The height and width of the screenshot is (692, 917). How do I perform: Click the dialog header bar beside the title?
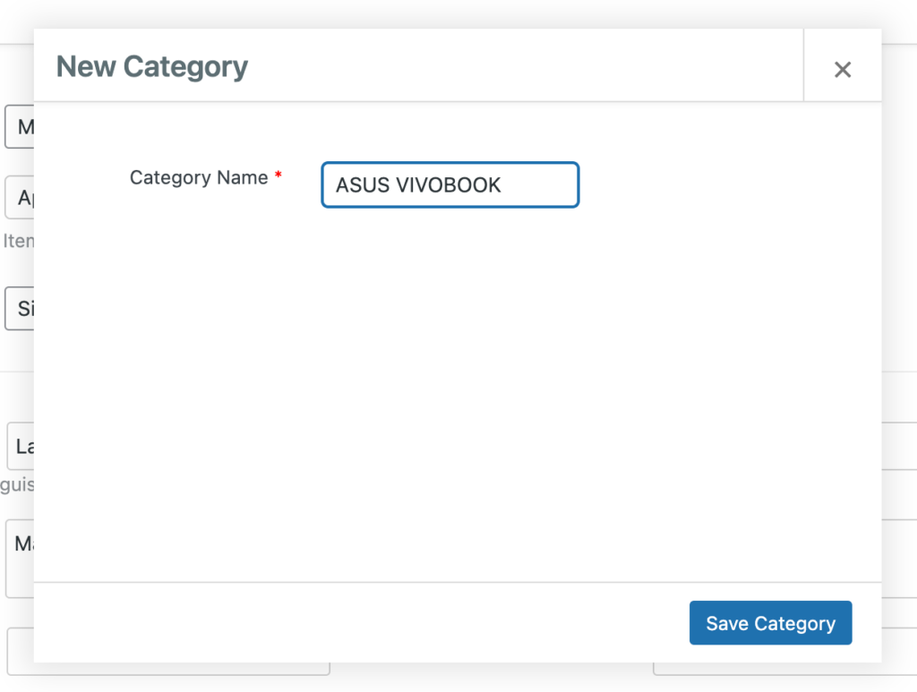pyautogui.click(x=527, y=64)
